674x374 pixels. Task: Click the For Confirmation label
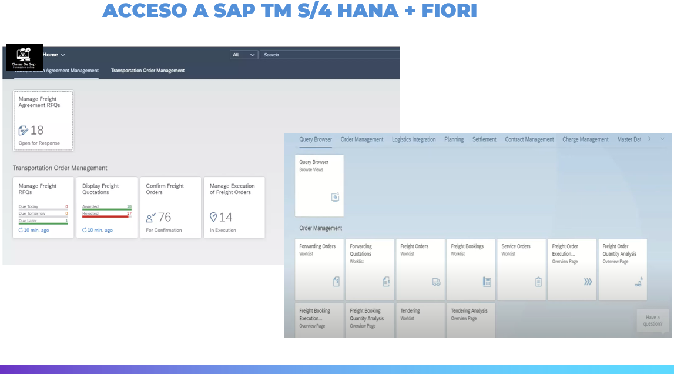164,231
